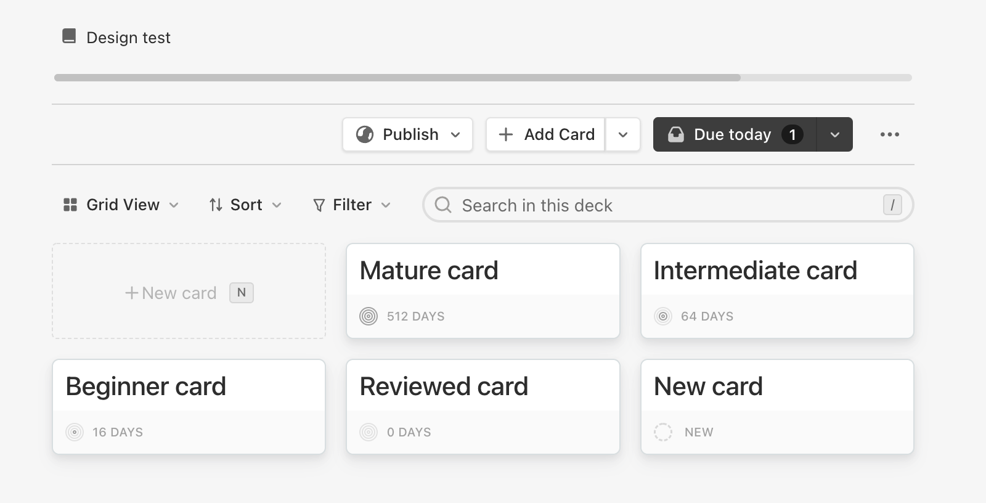Expand the Due today dropdown chevron
This screenshot has width=986, height=503.
tap(835, 134)
